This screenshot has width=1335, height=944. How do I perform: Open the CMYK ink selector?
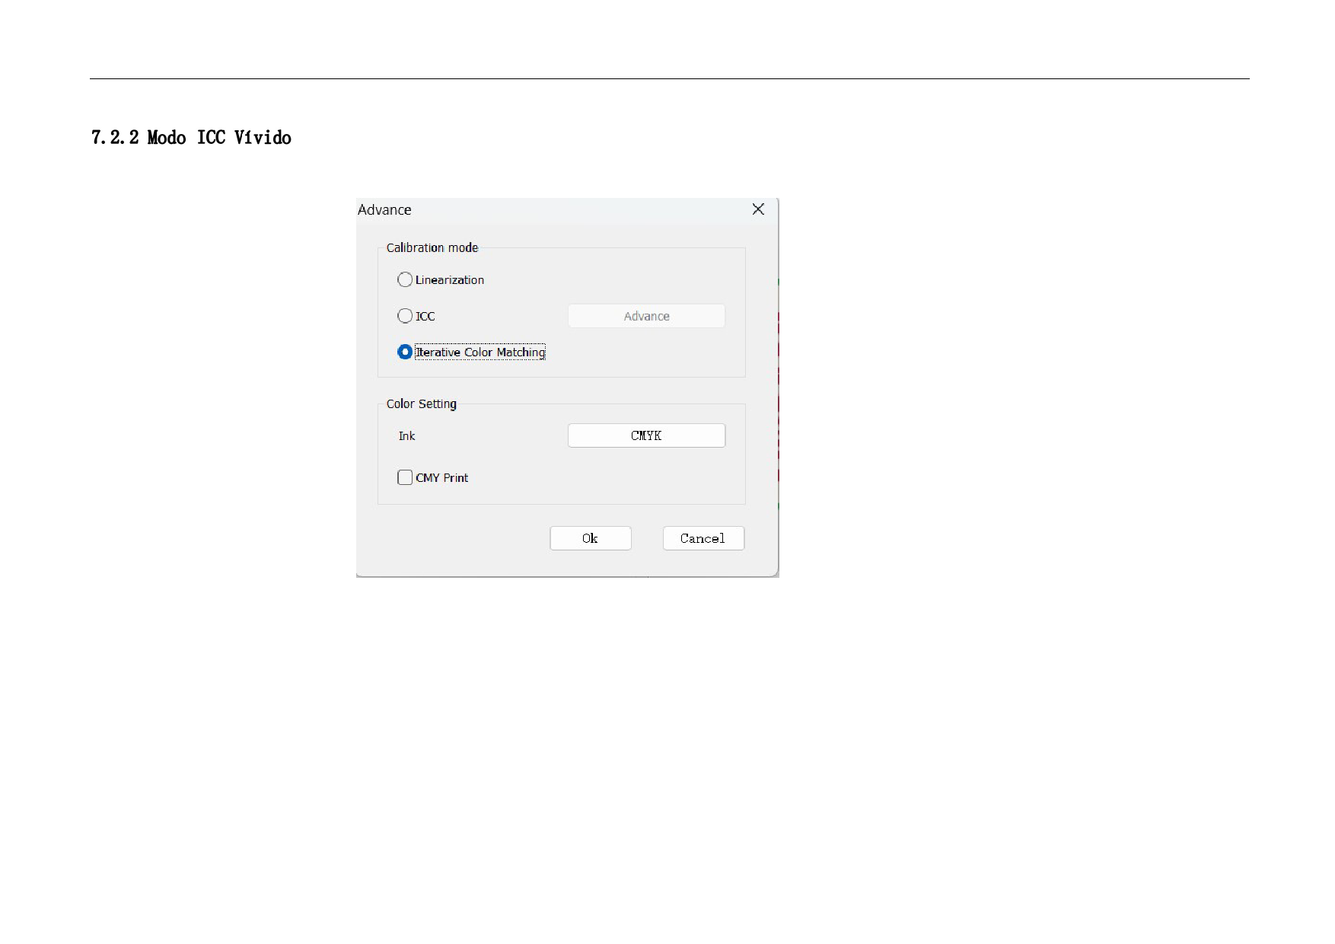(x=646, y=435)
